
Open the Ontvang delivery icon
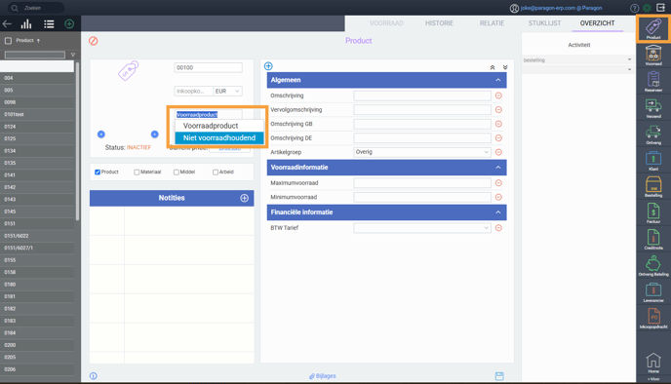(x=653, y=134)
